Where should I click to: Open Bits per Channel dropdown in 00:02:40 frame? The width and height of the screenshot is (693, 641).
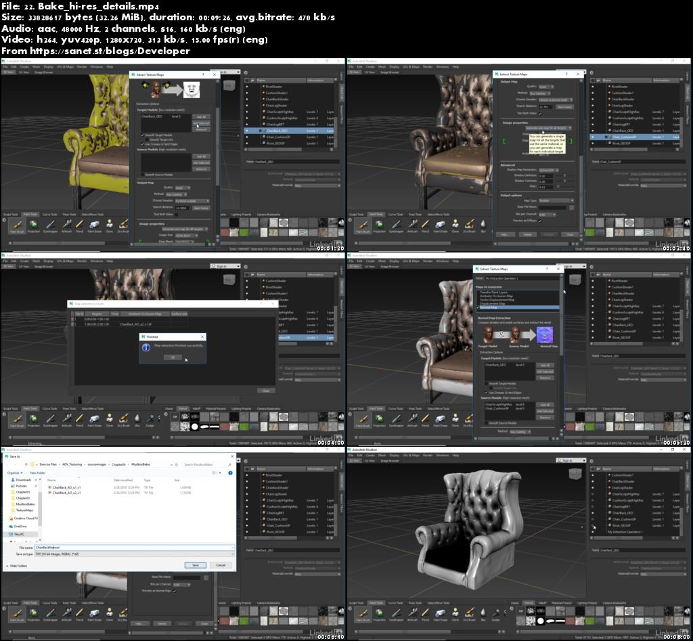547,215
